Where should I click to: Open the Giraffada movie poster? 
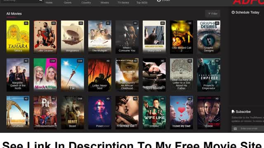tap(18, 113)
